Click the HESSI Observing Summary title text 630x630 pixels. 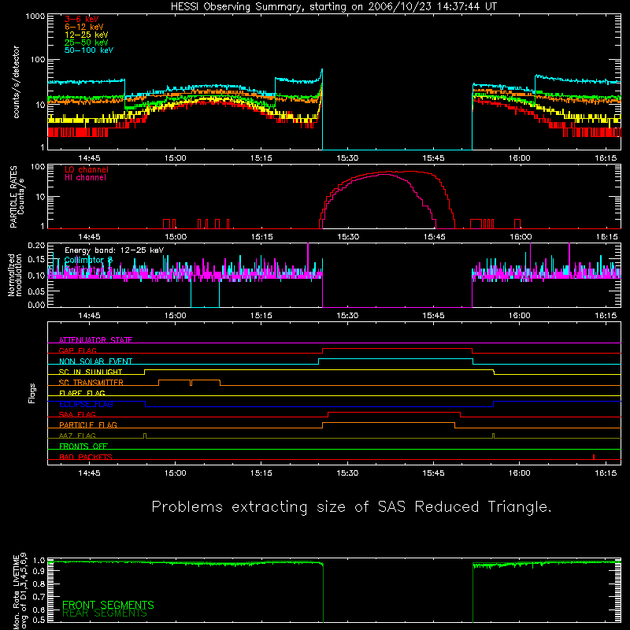333,7
